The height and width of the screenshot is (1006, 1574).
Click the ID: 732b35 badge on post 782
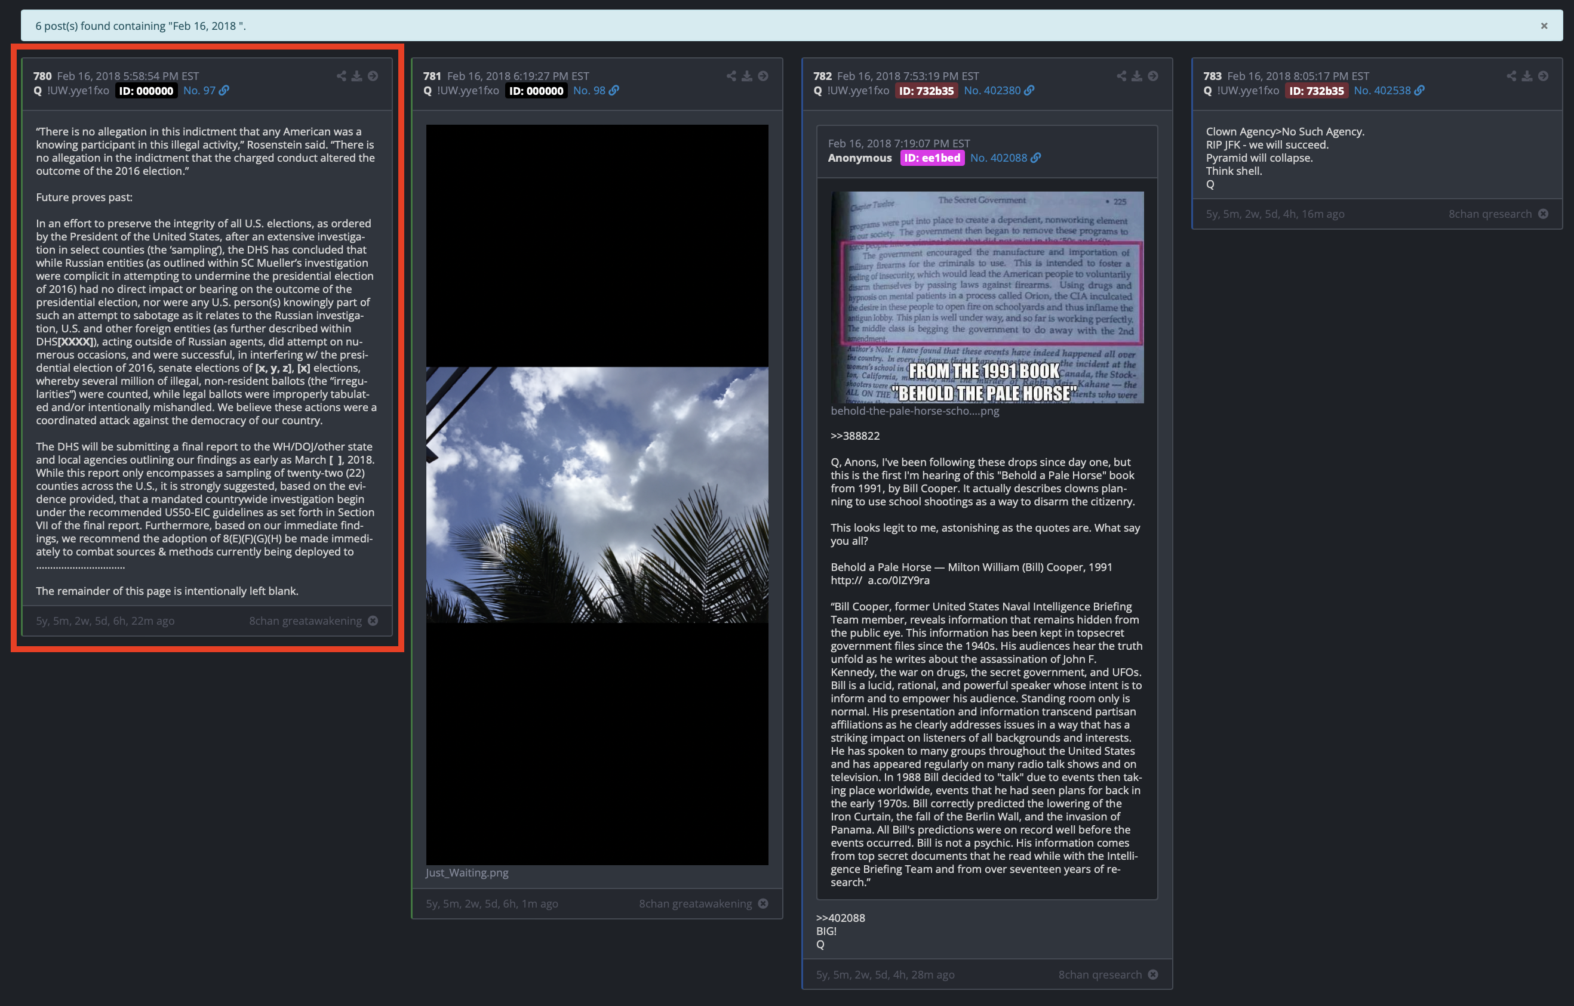(x=926, y=91)
